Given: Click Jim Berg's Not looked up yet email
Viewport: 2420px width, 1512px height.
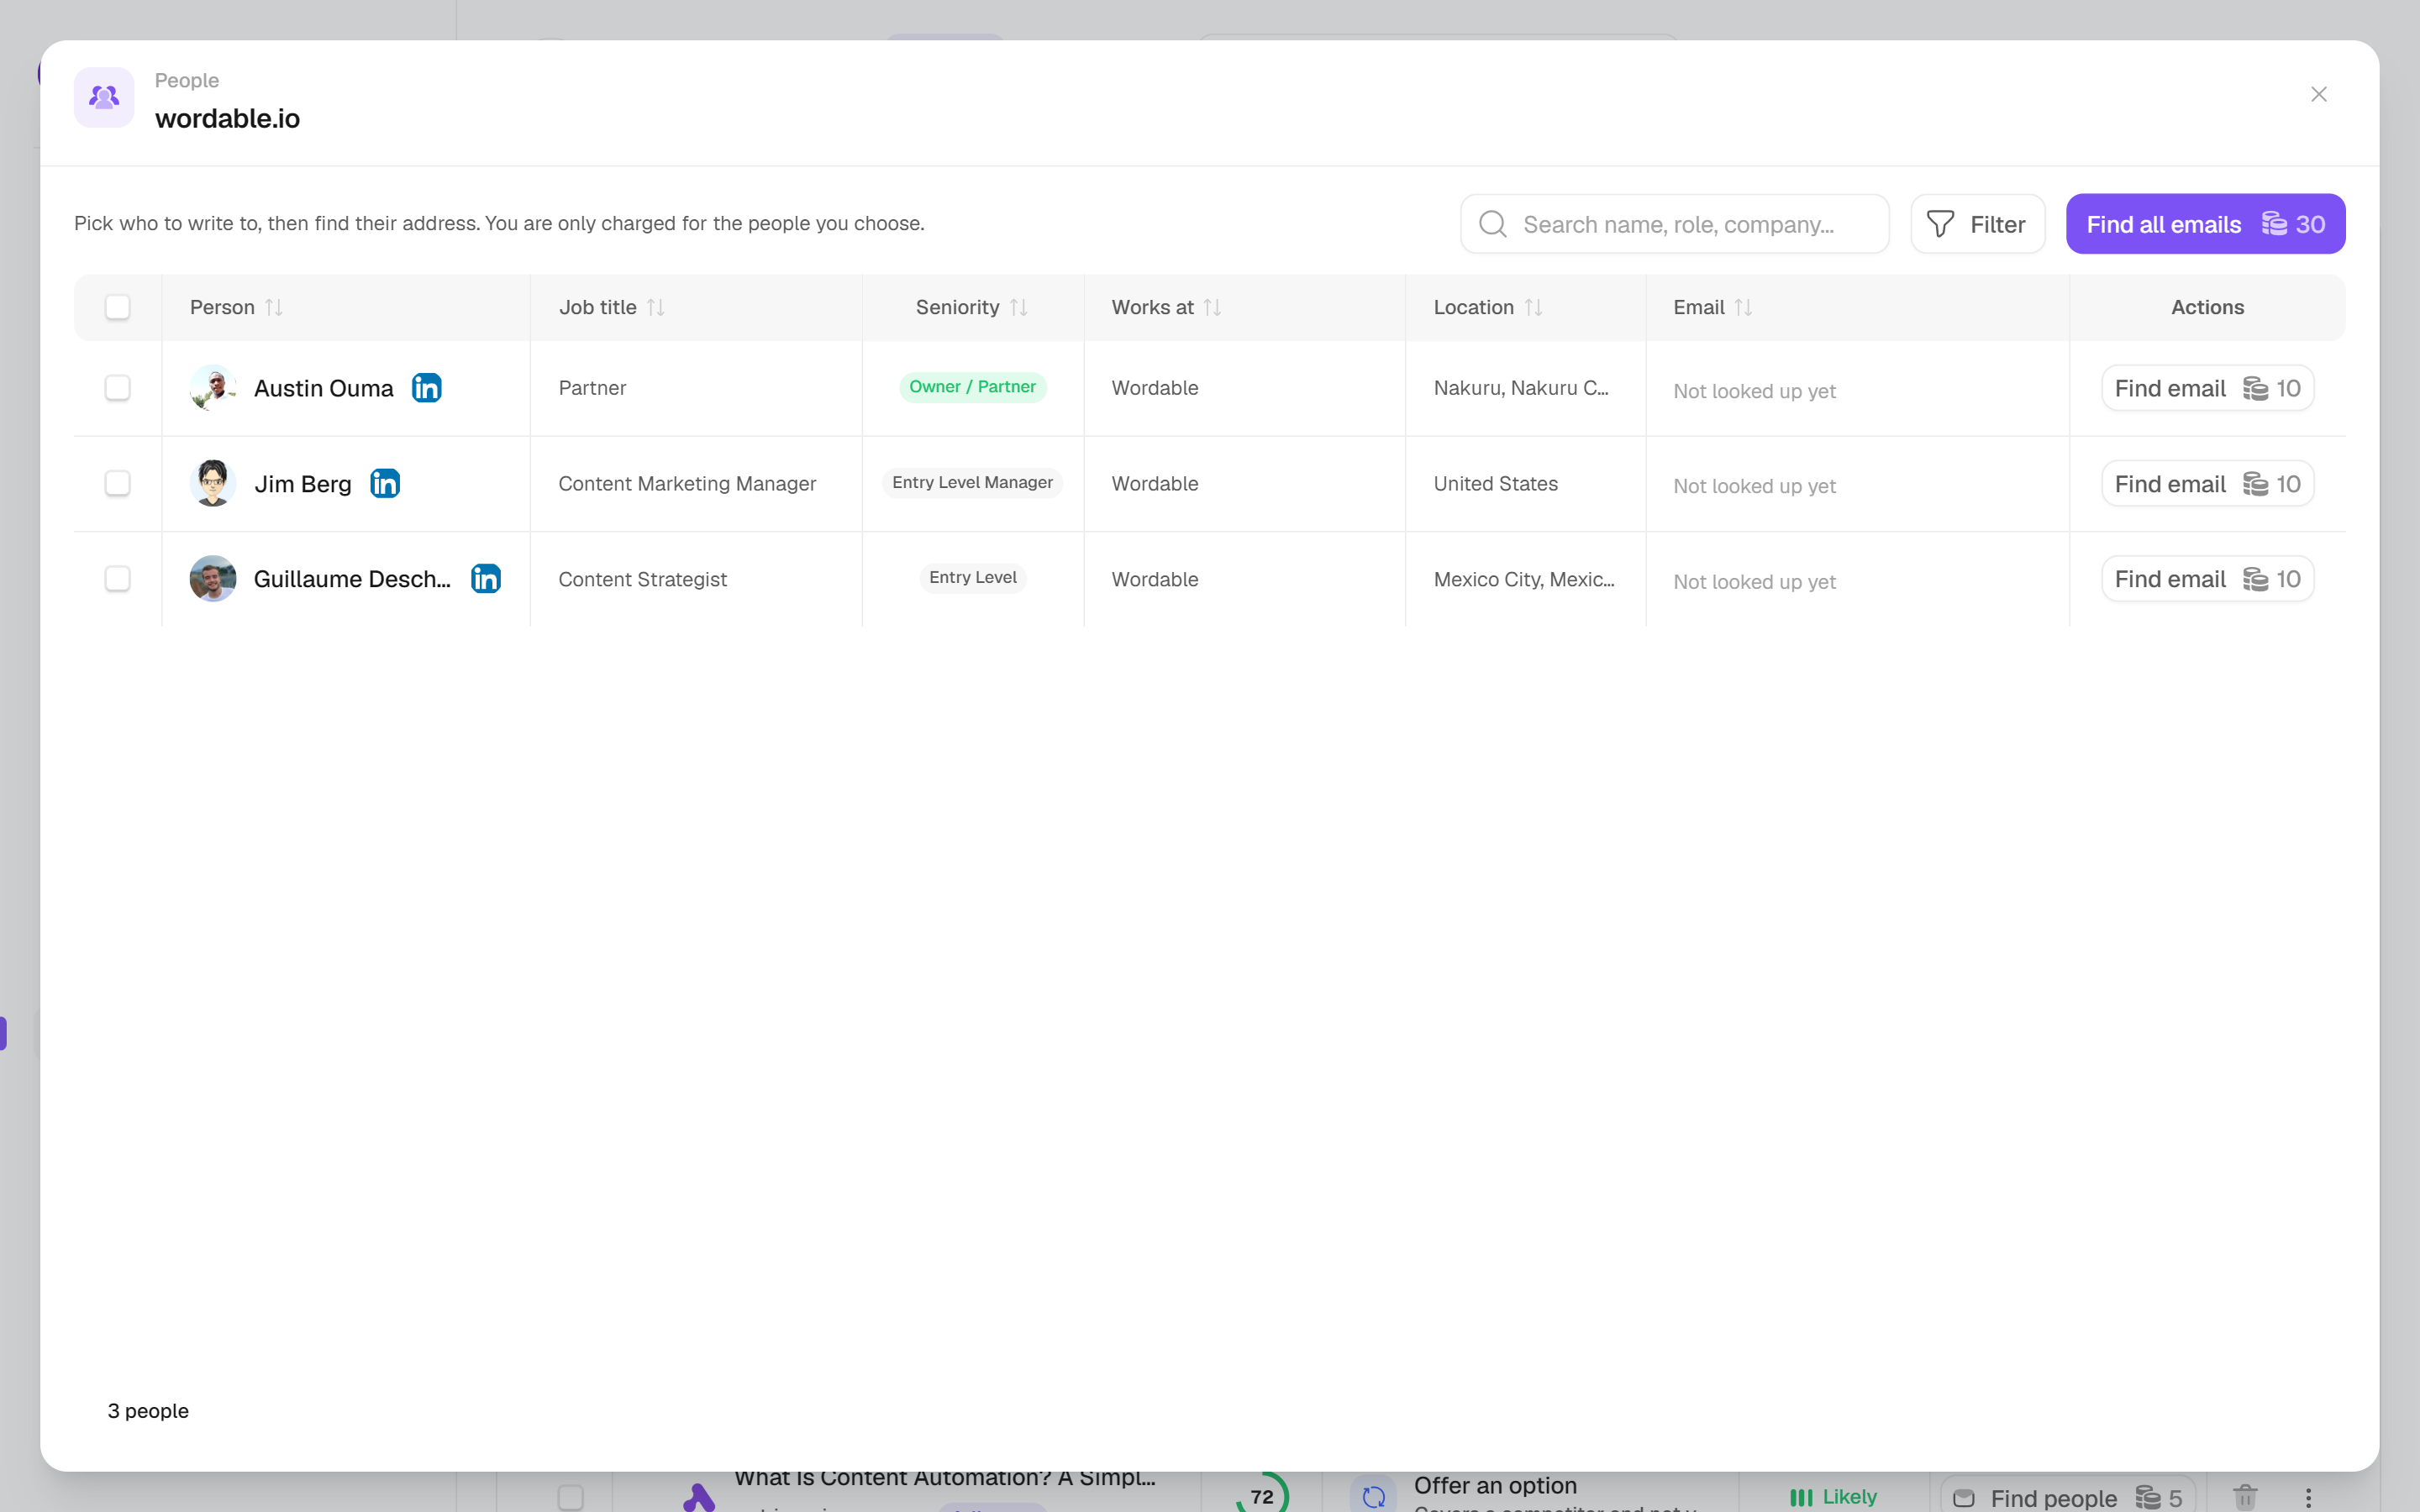Looking at the screenshot, I should 1754,486.
